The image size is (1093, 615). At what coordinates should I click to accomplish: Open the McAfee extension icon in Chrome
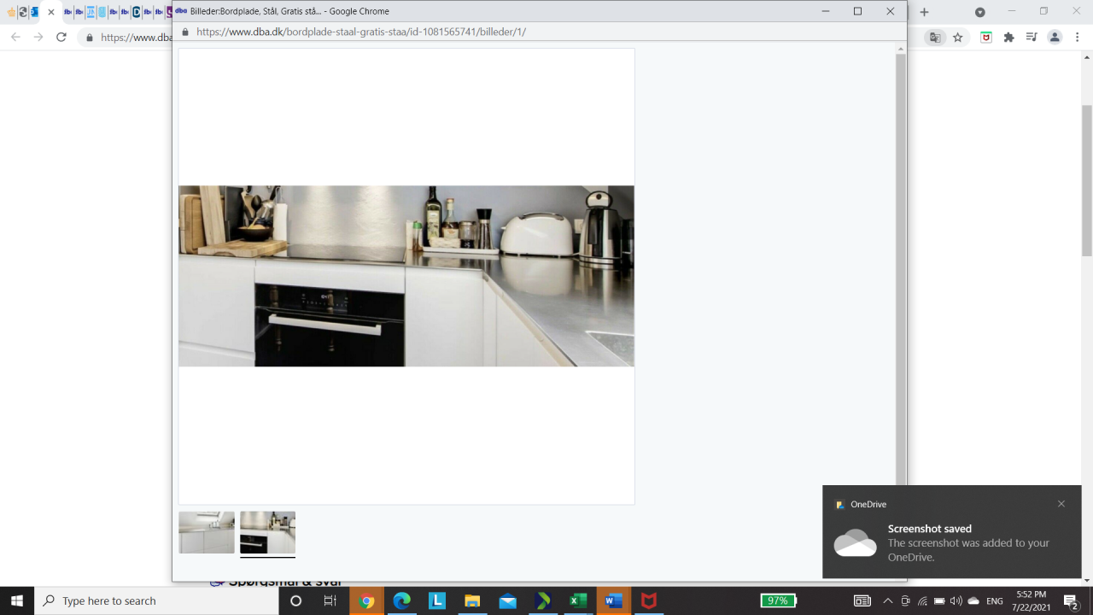[x=986, y=38]
